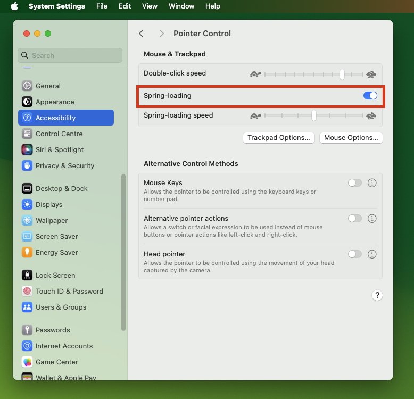Enable the Head pointer switch
This screenshot has width=414, height=399.
[354, 254]
